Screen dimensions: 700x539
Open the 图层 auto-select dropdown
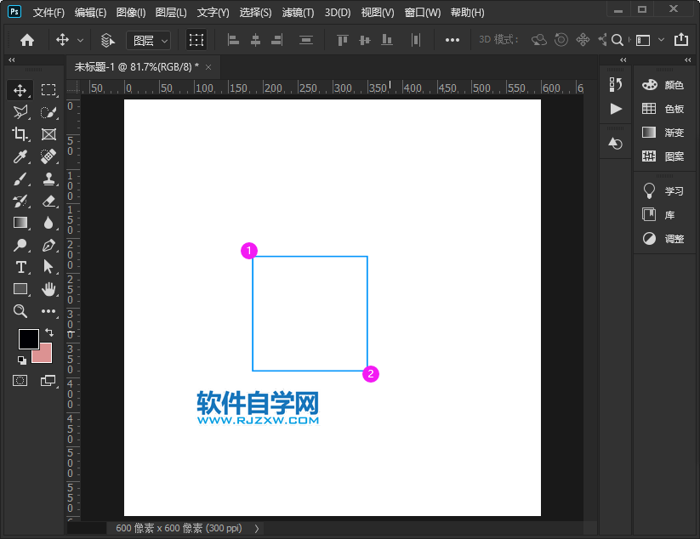click(x=148, y=40)
